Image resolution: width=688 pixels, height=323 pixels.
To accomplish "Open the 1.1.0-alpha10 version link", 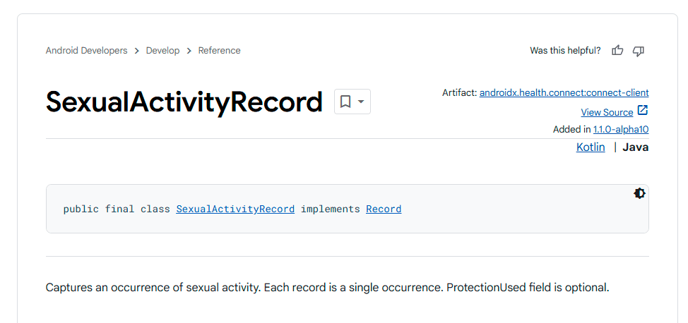I will pos(621,129).
